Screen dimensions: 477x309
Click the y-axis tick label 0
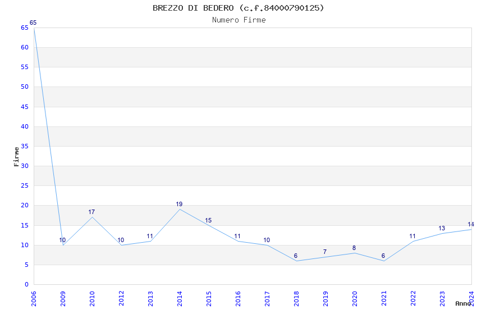[27, 285]
